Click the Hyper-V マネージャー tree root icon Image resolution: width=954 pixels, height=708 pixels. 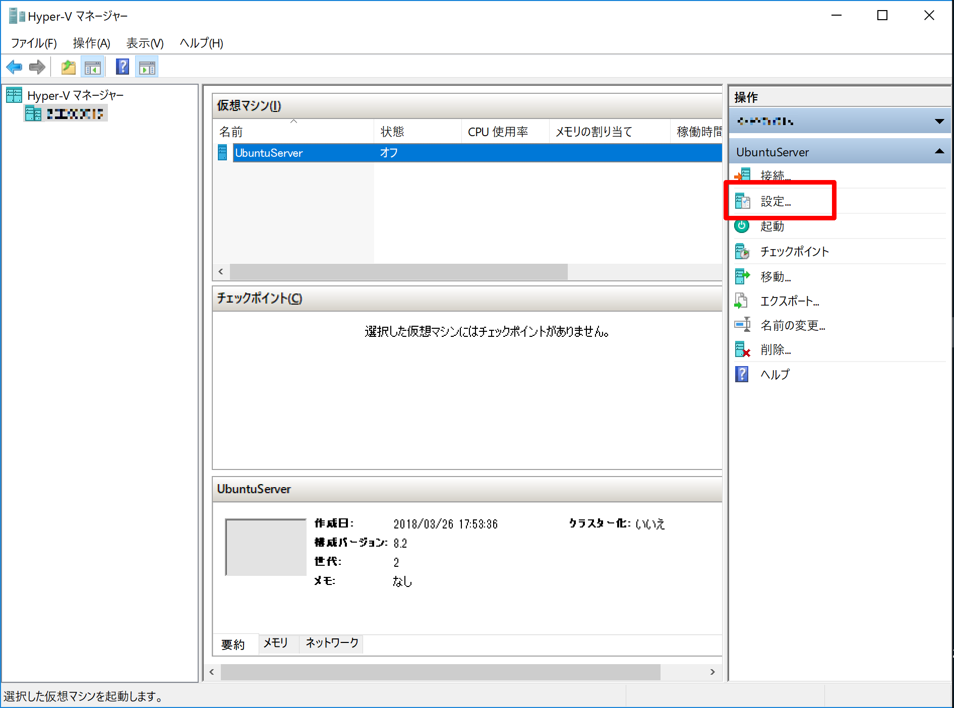14,95
